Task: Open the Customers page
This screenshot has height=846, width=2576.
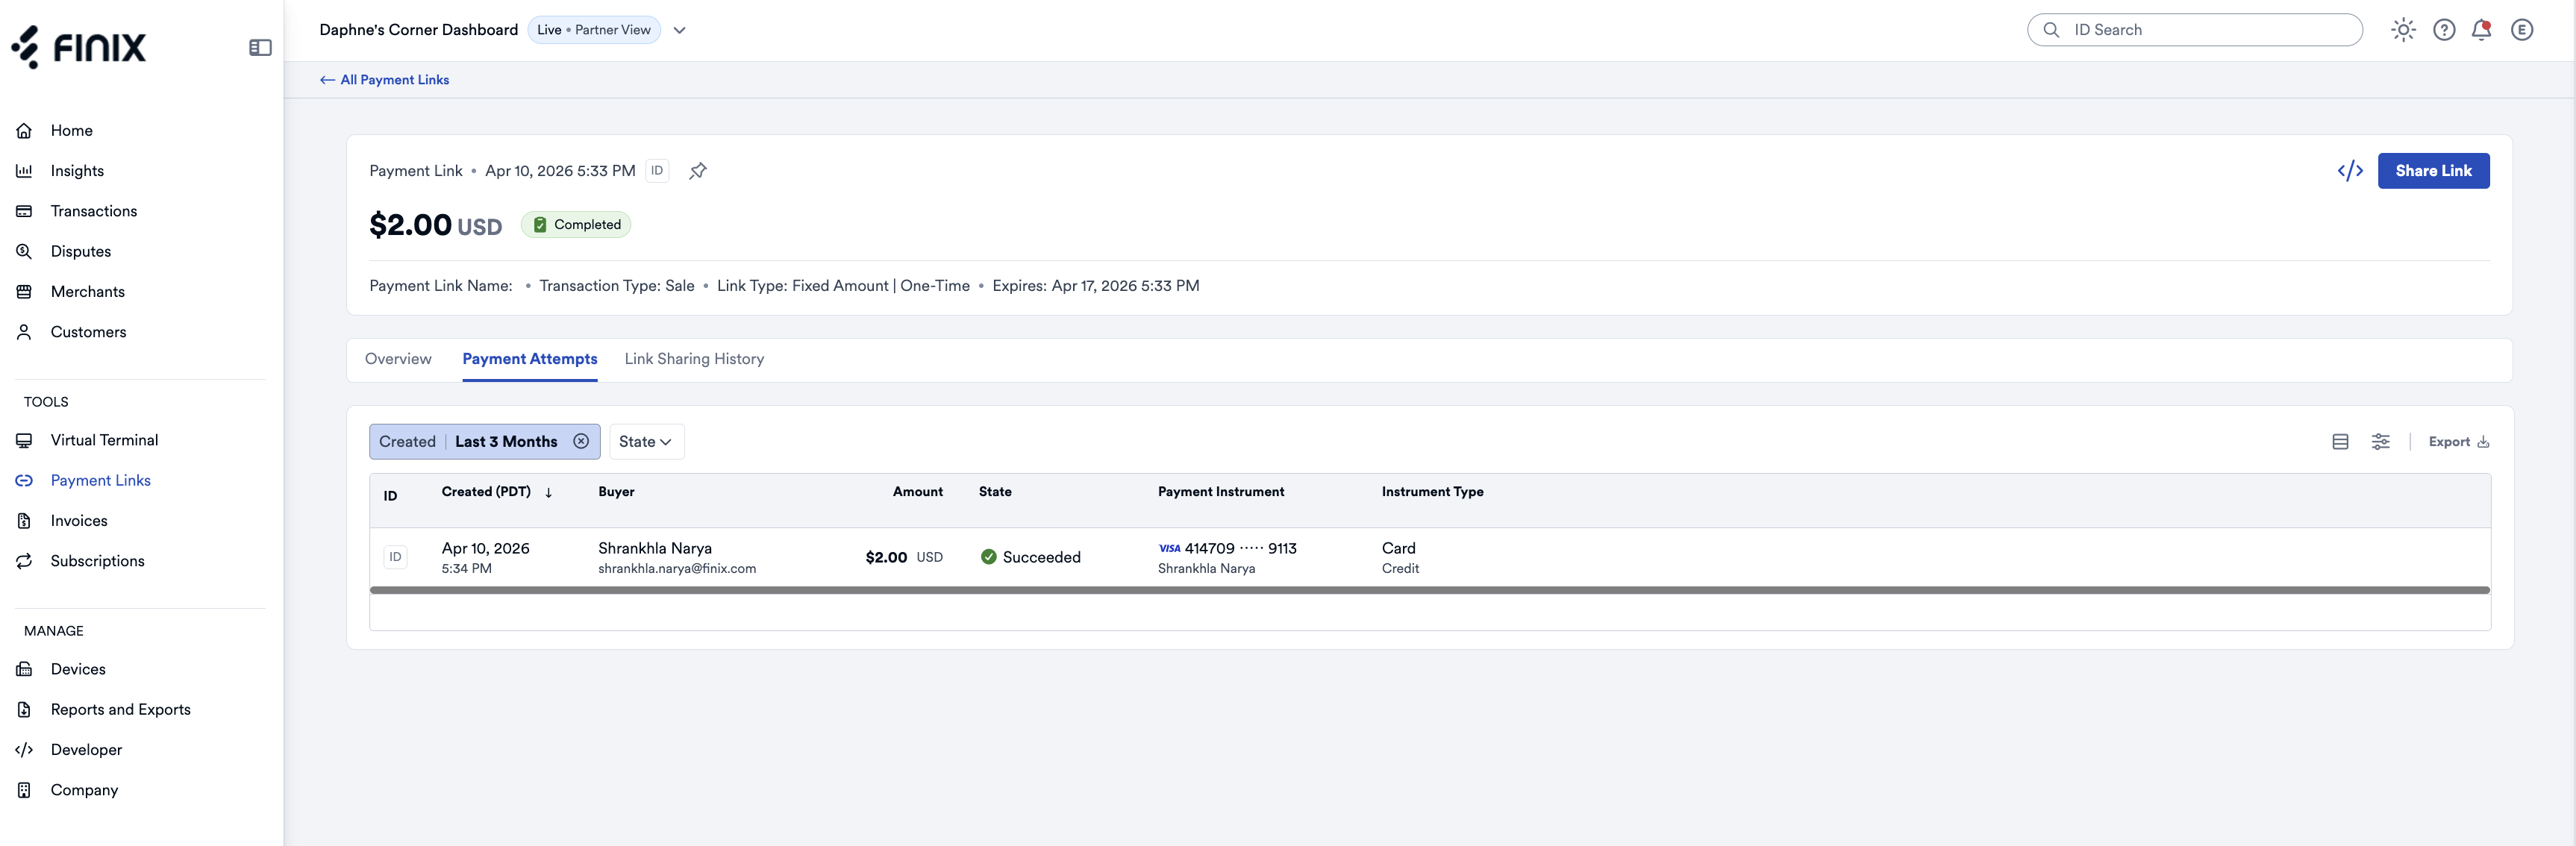Action: click(88, 332)
